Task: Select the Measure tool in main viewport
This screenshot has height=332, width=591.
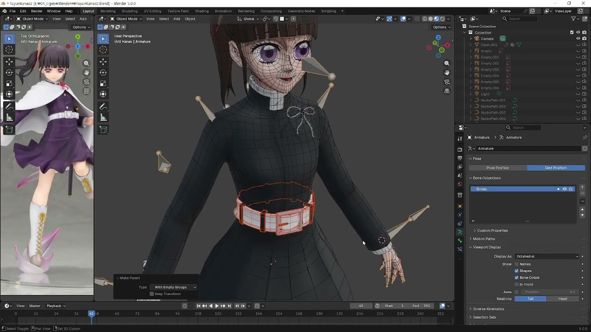Action: [103, 118]
